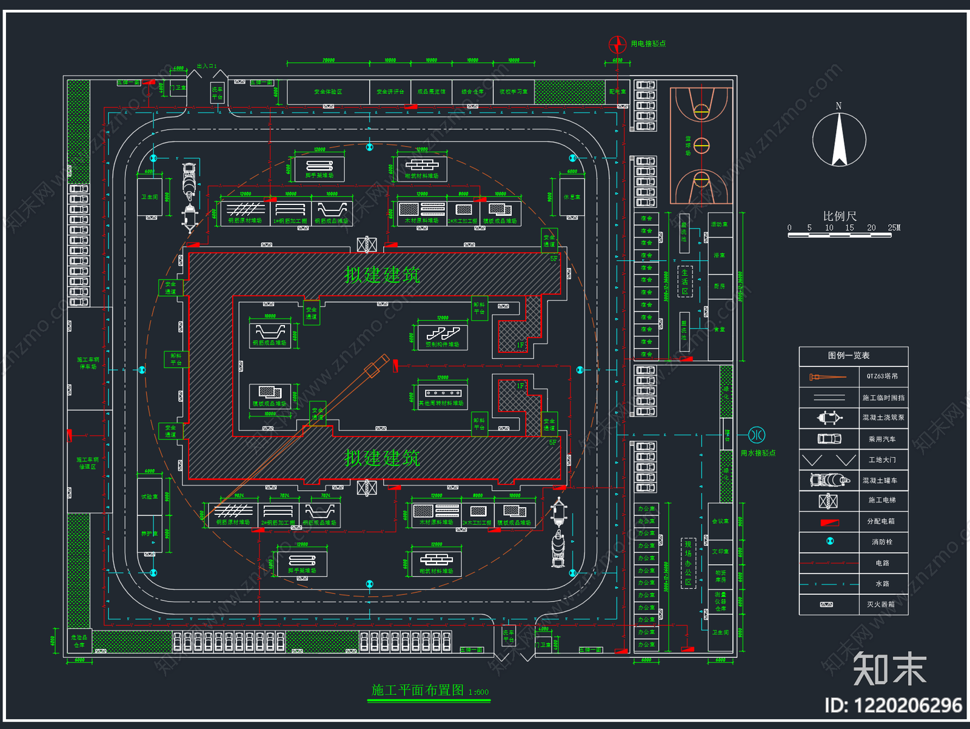Select the 施工平面布置图 drawing title
970x729 pixels.
[417, 690]
